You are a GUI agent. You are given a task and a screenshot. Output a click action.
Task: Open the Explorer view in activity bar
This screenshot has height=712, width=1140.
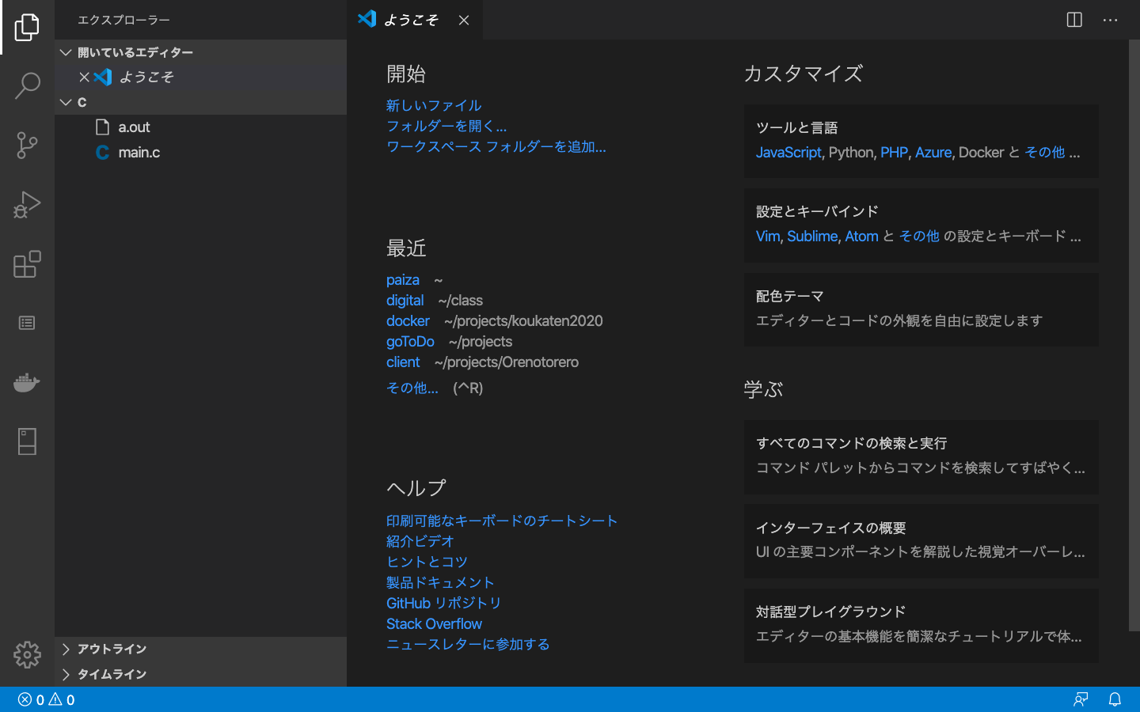27,27
